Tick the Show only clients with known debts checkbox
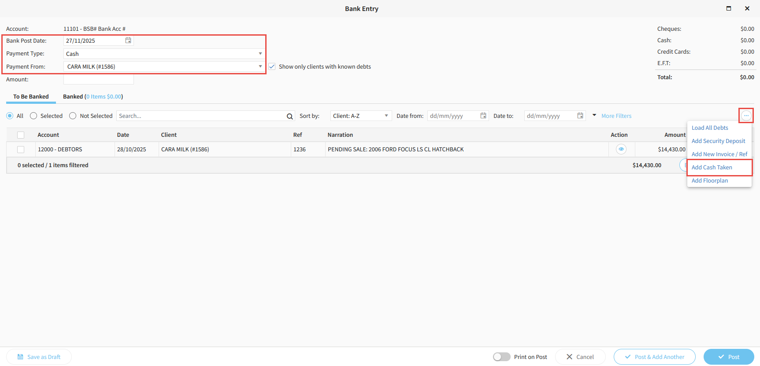This screenshot has height=366, width=760. click(272, 66)
